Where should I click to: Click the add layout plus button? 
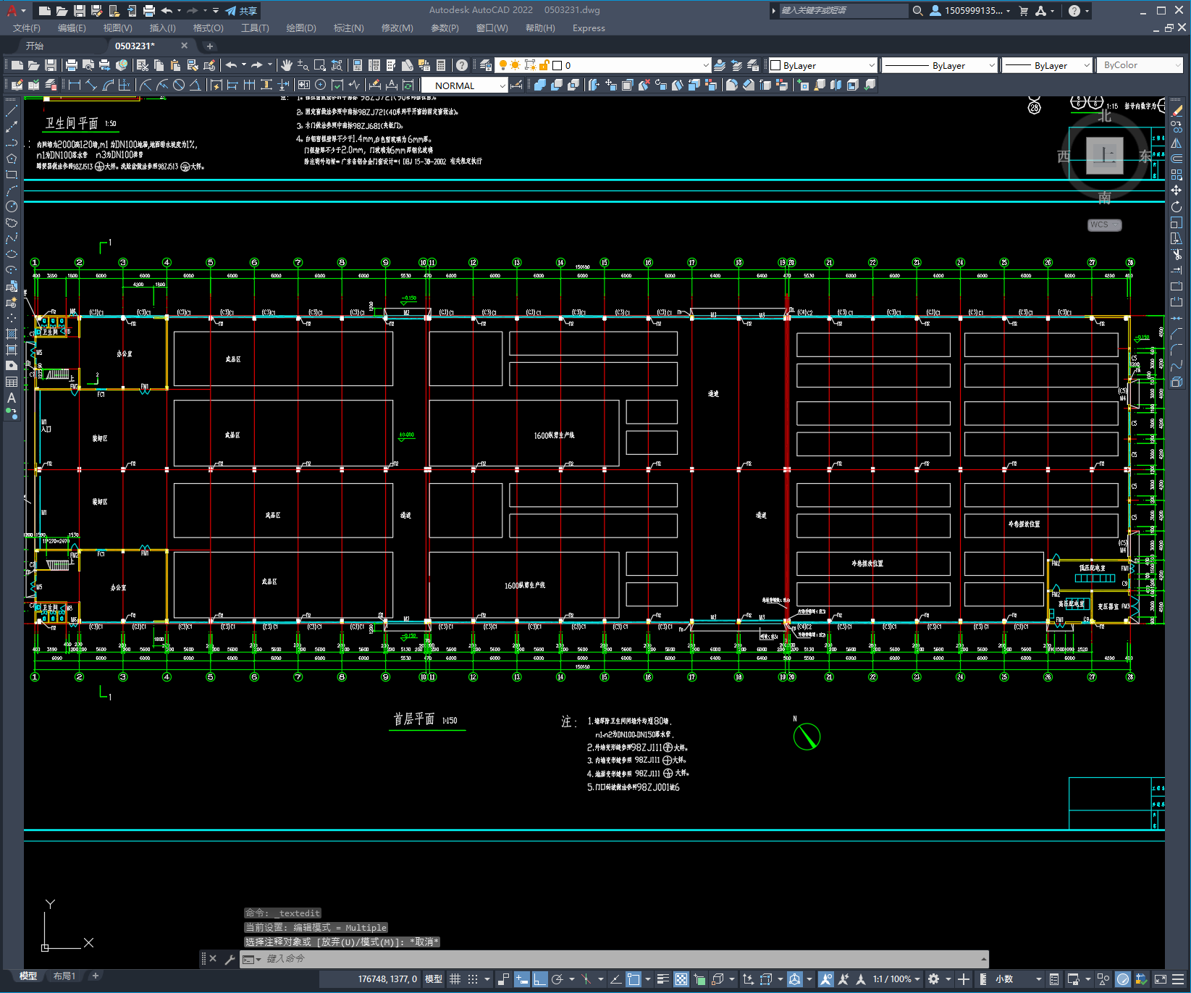click(x=95, y=976)
